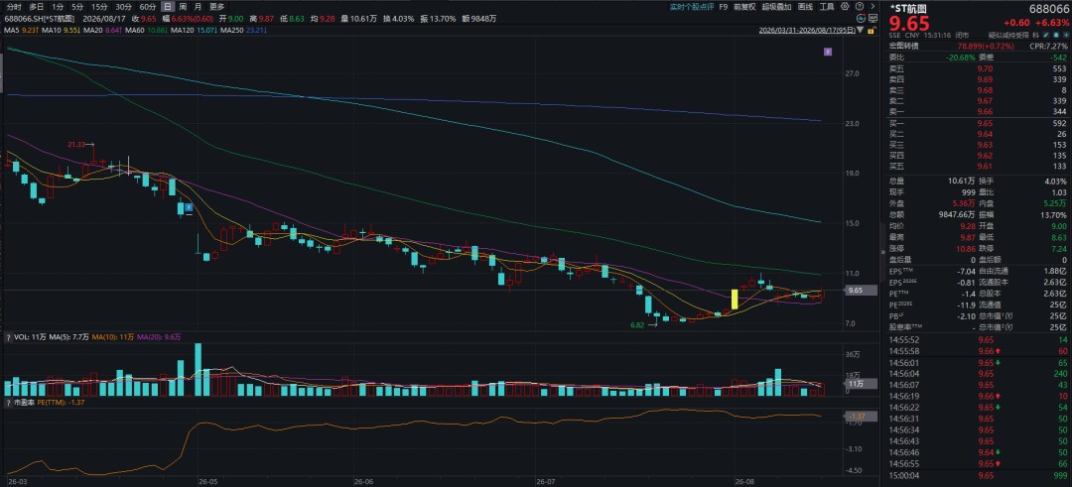
Task: Click the yellow highlighted candlestick on chart
Action: pos(735,300)
